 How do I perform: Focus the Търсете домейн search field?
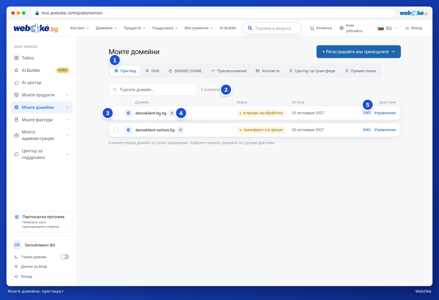tap(153, 90)
